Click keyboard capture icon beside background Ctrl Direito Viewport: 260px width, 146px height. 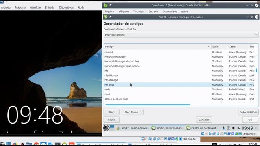pyautogui.click(x=180, y=139)
